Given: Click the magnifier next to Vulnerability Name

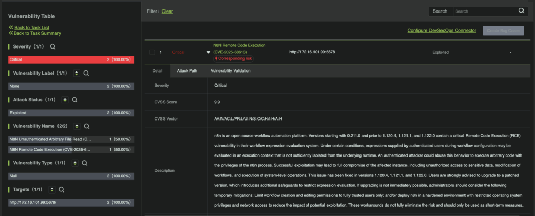Looking at the screenshot, I should pos(87,126).
